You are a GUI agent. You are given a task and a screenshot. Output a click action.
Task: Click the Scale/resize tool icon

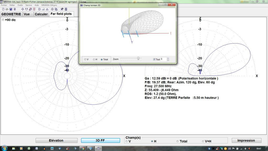(x=30, y=9)
